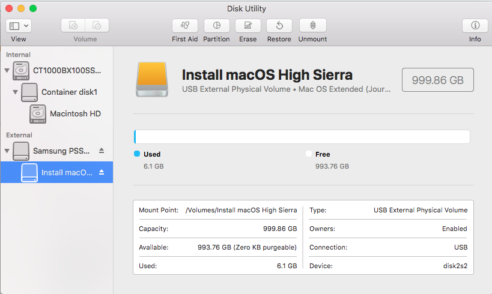The image size is (492, 294).
Task: Click the Disk Utility window title
Action: [x=246, y=9]
